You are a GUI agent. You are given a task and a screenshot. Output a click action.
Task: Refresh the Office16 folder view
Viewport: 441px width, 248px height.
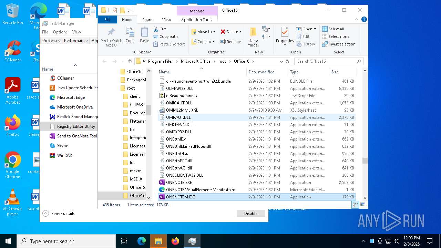(287, 61)
